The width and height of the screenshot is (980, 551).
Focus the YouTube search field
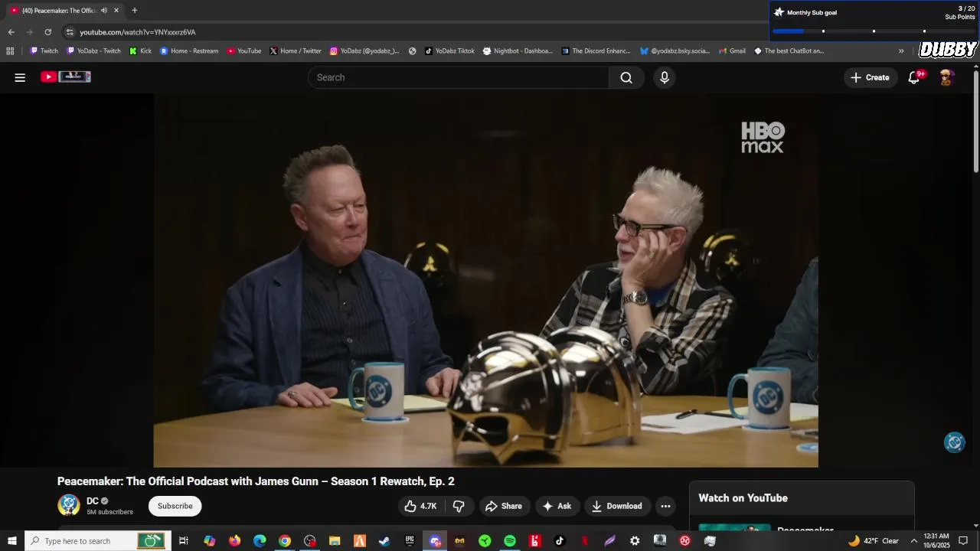click(459, 77)
